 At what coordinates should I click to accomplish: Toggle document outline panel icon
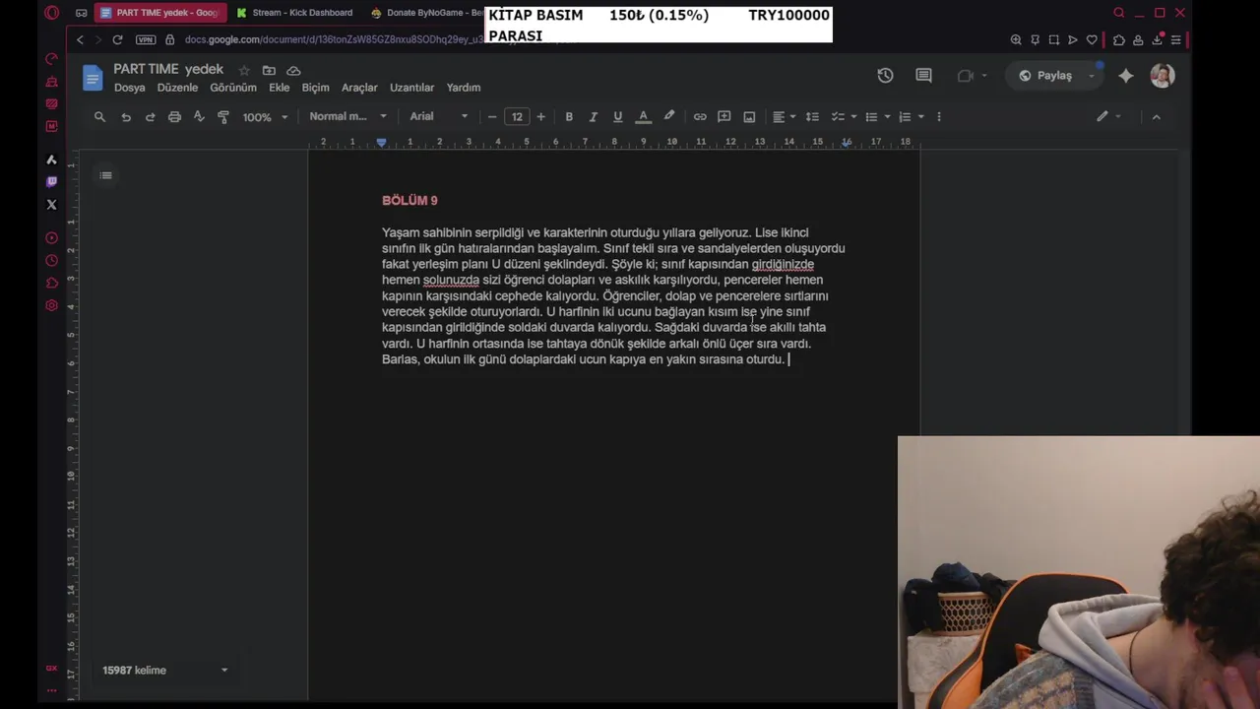click(x=105, y=175)
